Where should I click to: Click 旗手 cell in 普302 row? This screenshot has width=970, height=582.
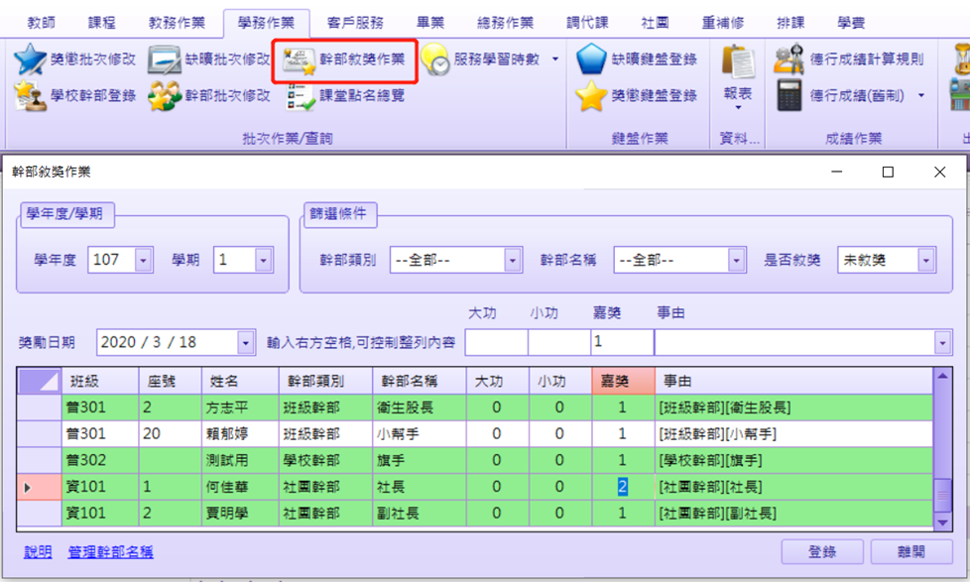click(x=419, y=460)
